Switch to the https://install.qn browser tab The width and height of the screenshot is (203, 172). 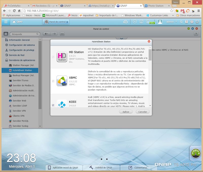(x=101, y=6)
